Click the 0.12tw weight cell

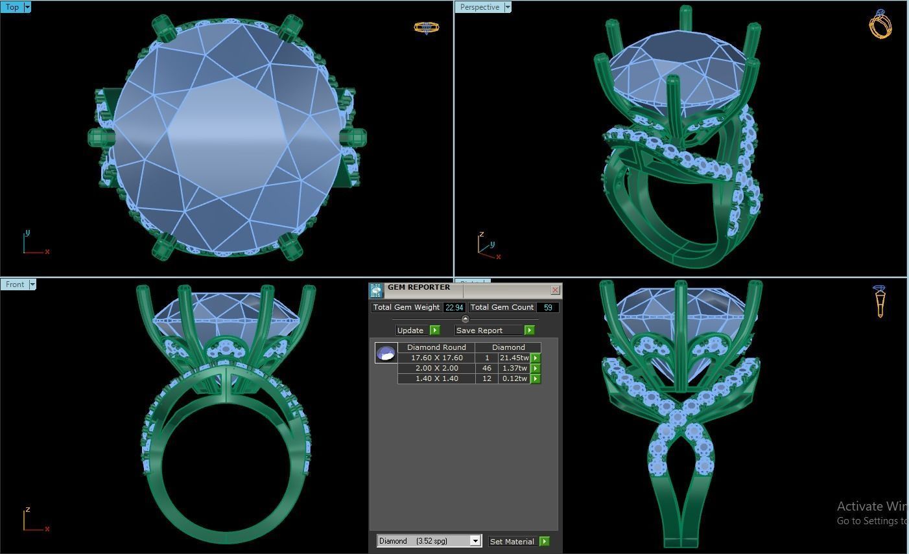click(514, 378)
